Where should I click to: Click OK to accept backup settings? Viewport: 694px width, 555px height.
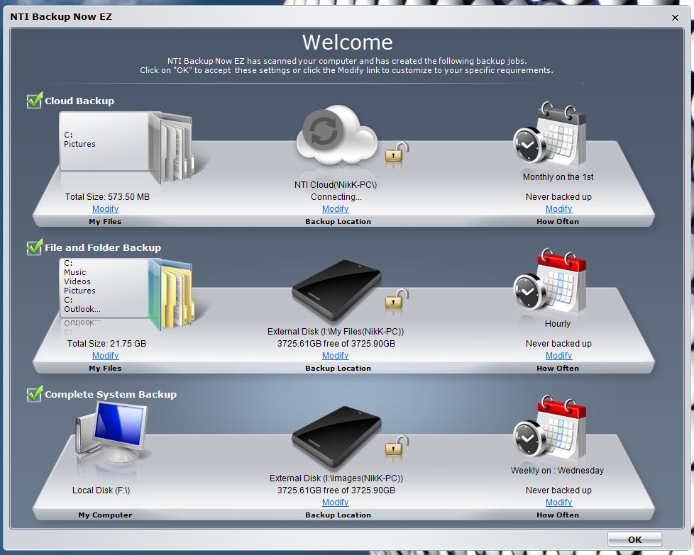pos(634,539)
